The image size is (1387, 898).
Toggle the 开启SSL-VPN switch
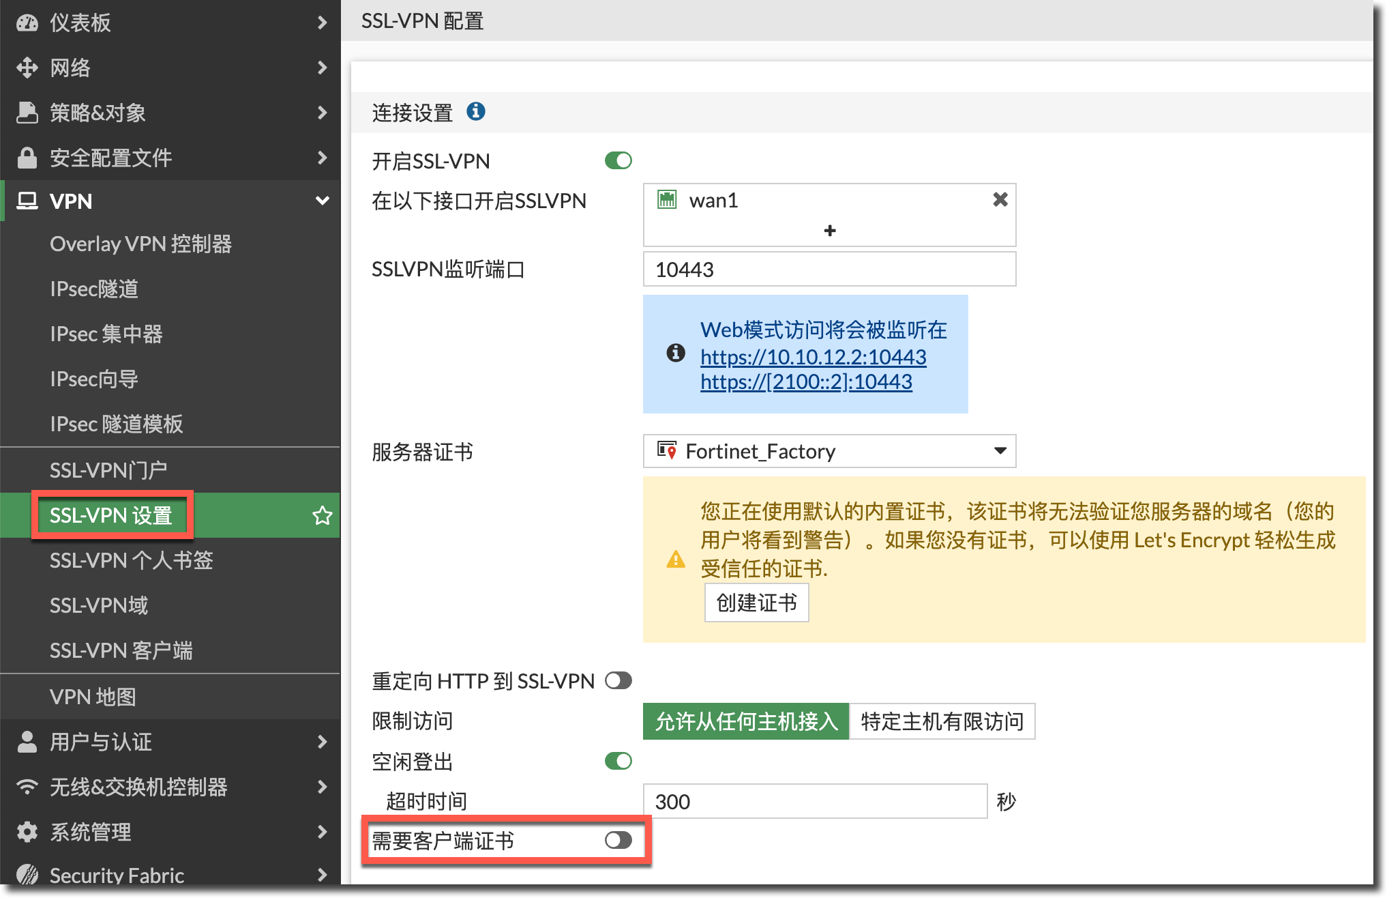click(x=618, y=160)
